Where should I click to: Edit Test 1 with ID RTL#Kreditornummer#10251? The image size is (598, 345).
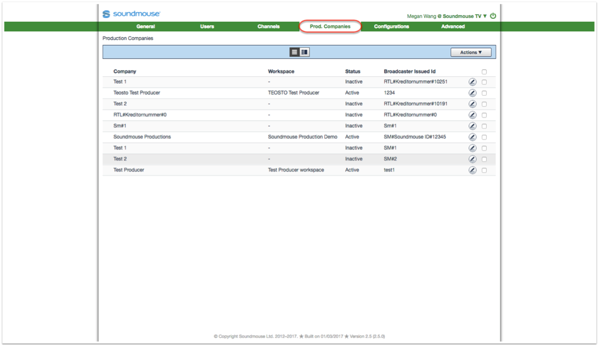click(472, 82)
